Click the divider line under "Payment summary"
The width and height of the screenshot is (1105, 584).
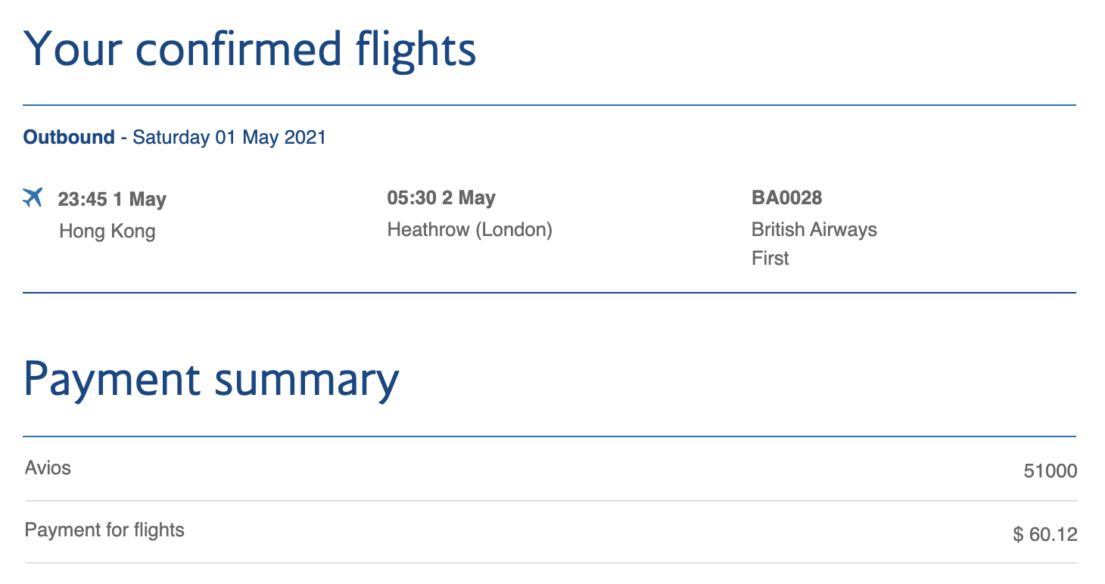point(549,436)
